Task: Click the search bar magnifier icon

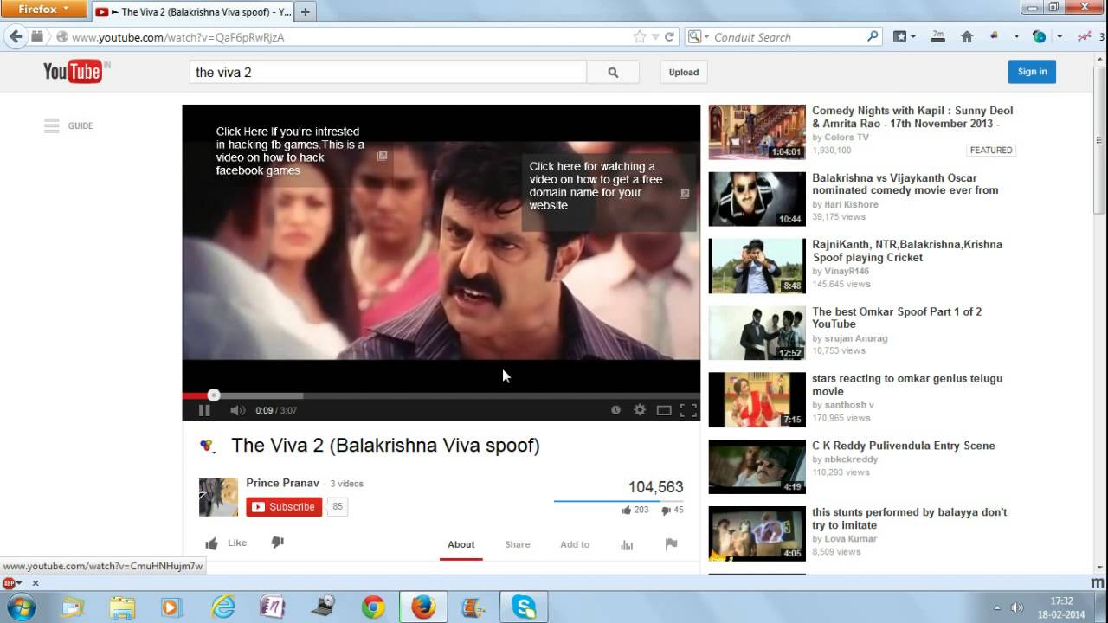Action: [873, 37]
